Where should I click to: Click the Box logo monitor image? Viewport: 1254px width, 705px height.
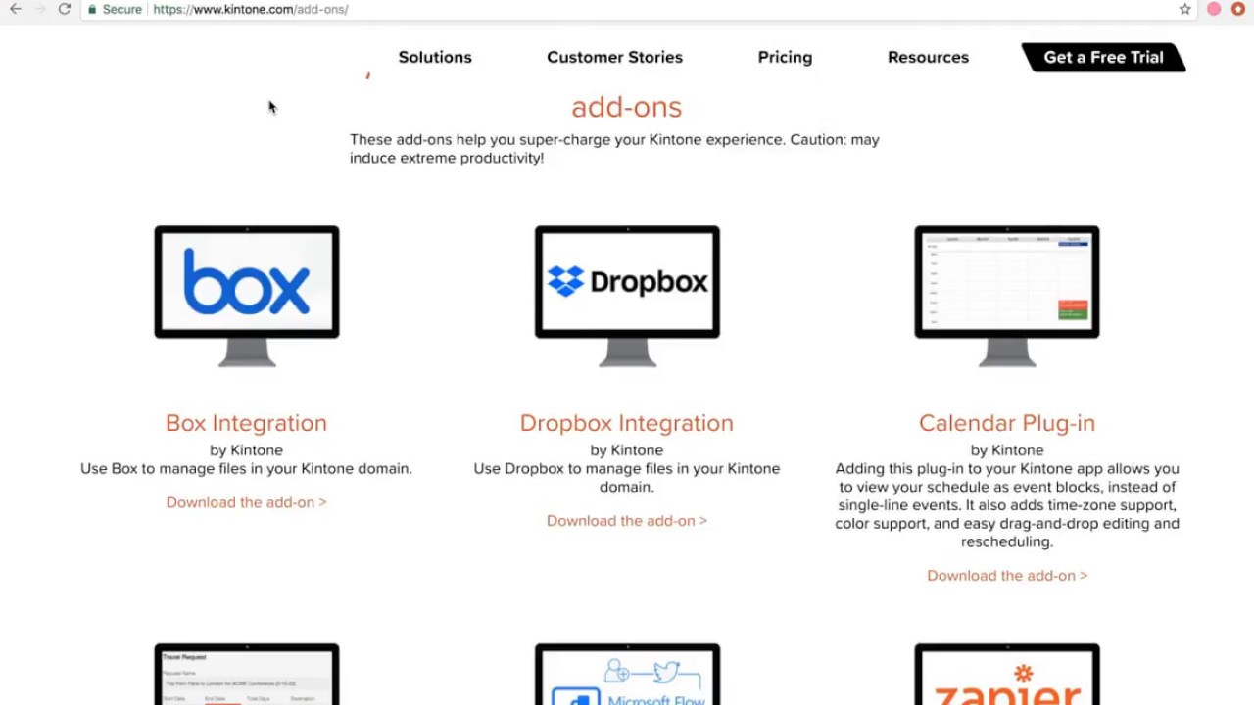coord(247,296)
